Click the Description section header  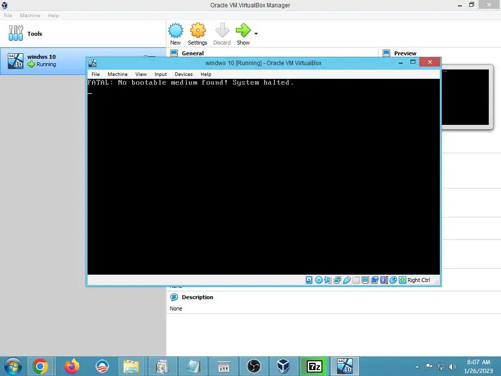(198, 297)
